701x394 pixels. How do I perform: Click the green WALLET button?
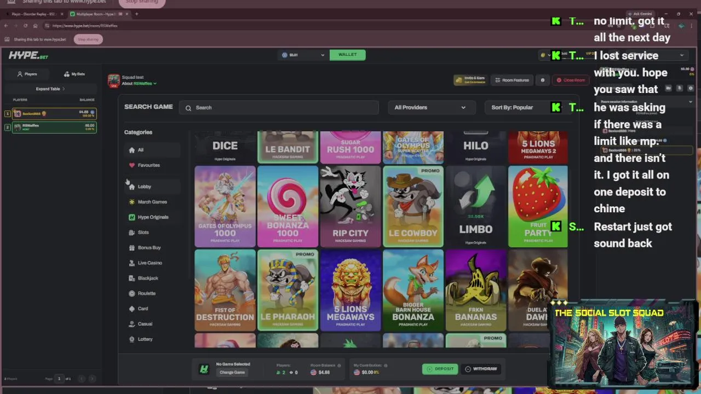tap(347, 55)
